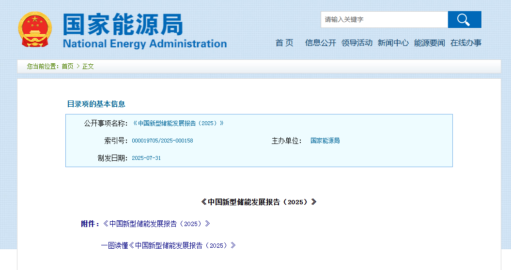This screenshot has height=270, width=511.
Task: Navigate to the 能源要闻 section
Action: click(x=429, y=43)
